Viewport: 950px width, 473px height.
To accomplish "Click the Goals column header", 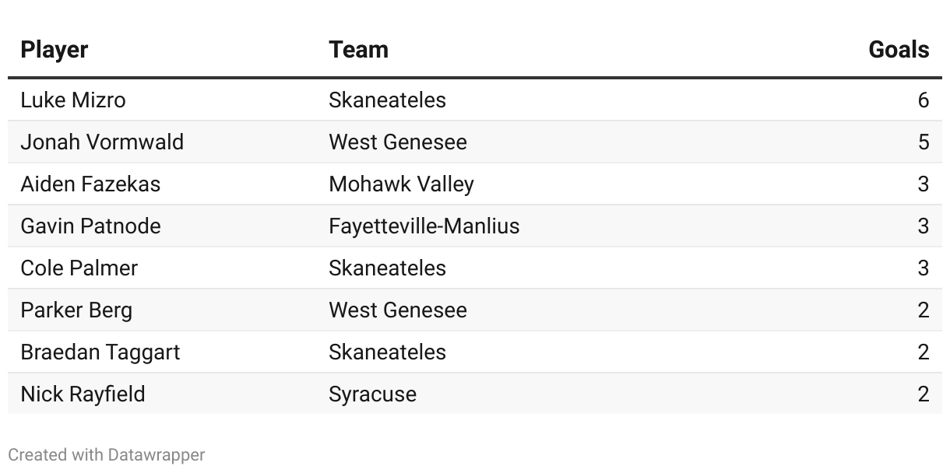I will click(x=899, y=50).
